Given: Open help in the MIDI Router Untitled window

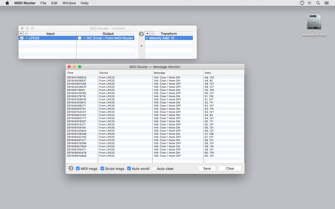Looking at the screenshot, I should coord(141,34).
